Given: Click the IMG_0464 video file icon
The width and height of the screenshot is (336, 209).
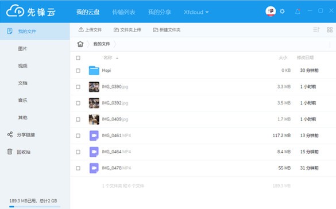Looking at the screenshot, I should coord(94,152).
